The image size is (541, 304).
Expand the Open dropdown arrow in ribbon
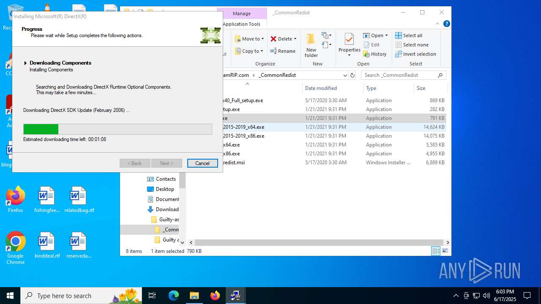click(x=386, y=35)
